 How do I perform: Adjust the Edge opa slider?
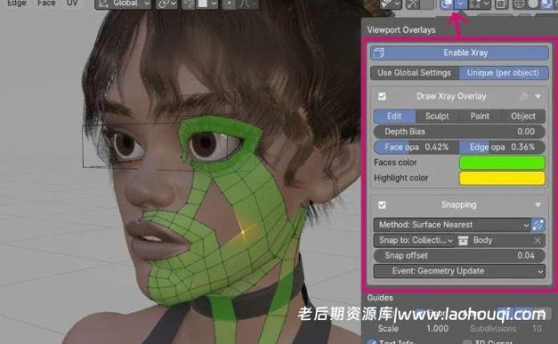502,147
